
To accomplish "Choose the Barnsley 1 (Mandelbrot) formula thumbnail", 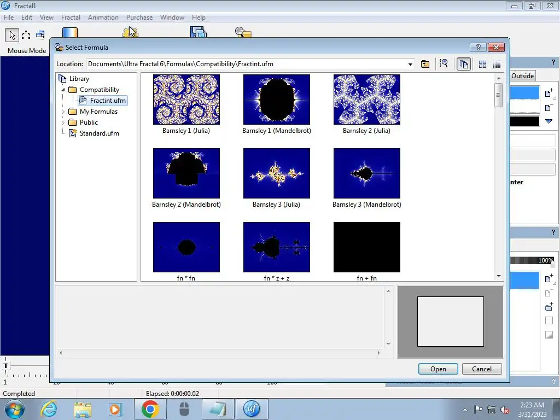I will pyautogui.click(x=277, y=100).
